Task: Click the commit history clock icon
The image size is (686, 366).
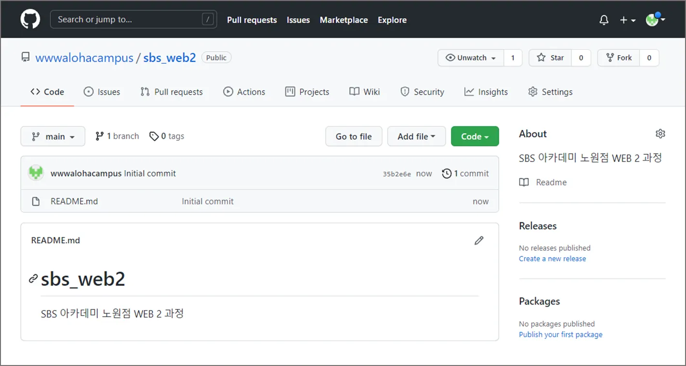Action: (x=447, y=173)
